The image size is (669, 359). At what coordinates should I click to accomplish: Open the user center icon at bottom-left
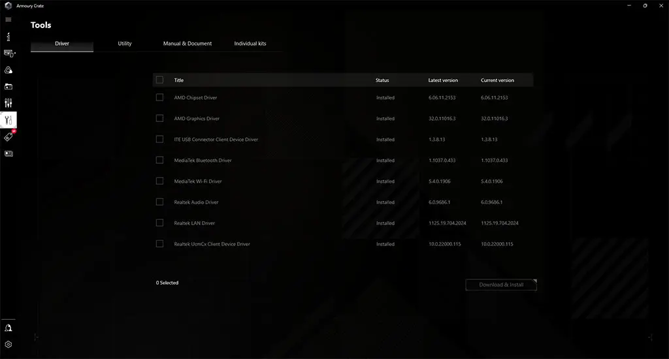(x=8, y=328)
